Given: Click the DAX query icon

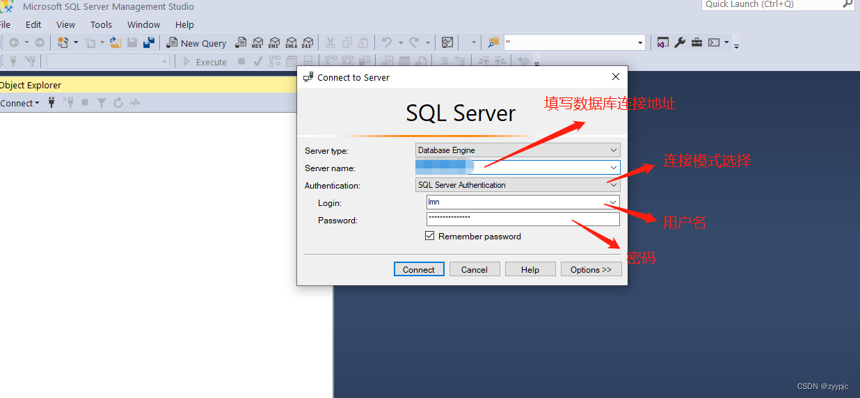Looking at the screenshot, I should [308, 42].
